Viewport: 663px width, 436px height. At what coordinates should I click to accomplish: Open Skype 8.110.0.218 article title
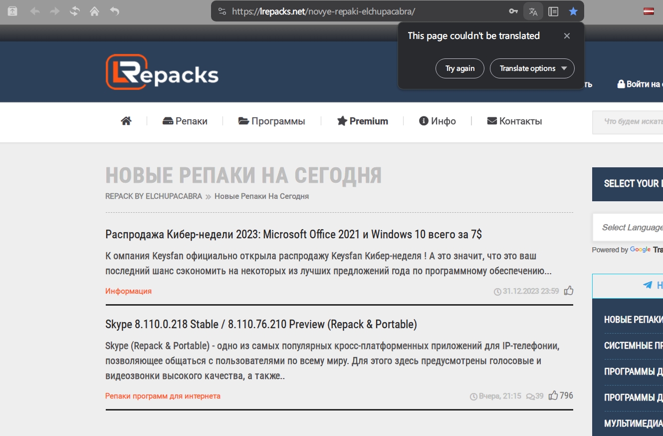click(261, 324)
